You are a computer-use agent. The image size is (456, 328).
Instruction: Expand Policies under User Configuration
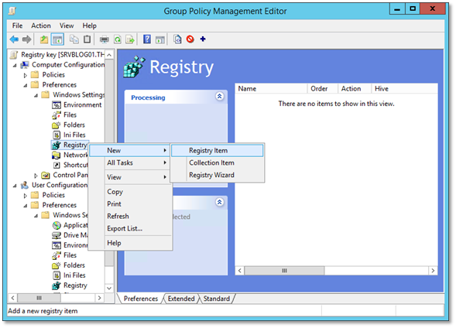[25, 196]
